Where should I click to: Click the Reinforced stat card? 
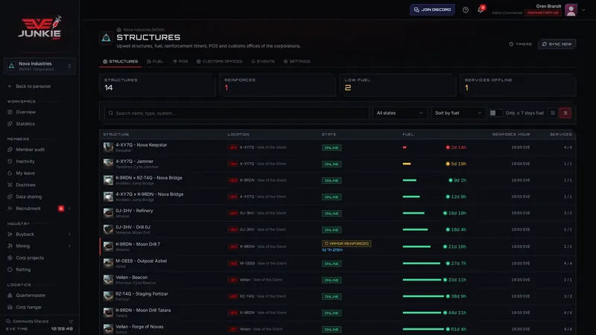(277, 85)
